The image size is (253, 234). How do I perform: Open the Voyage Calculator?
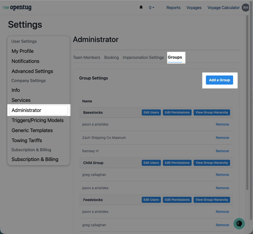pos(224,8)
